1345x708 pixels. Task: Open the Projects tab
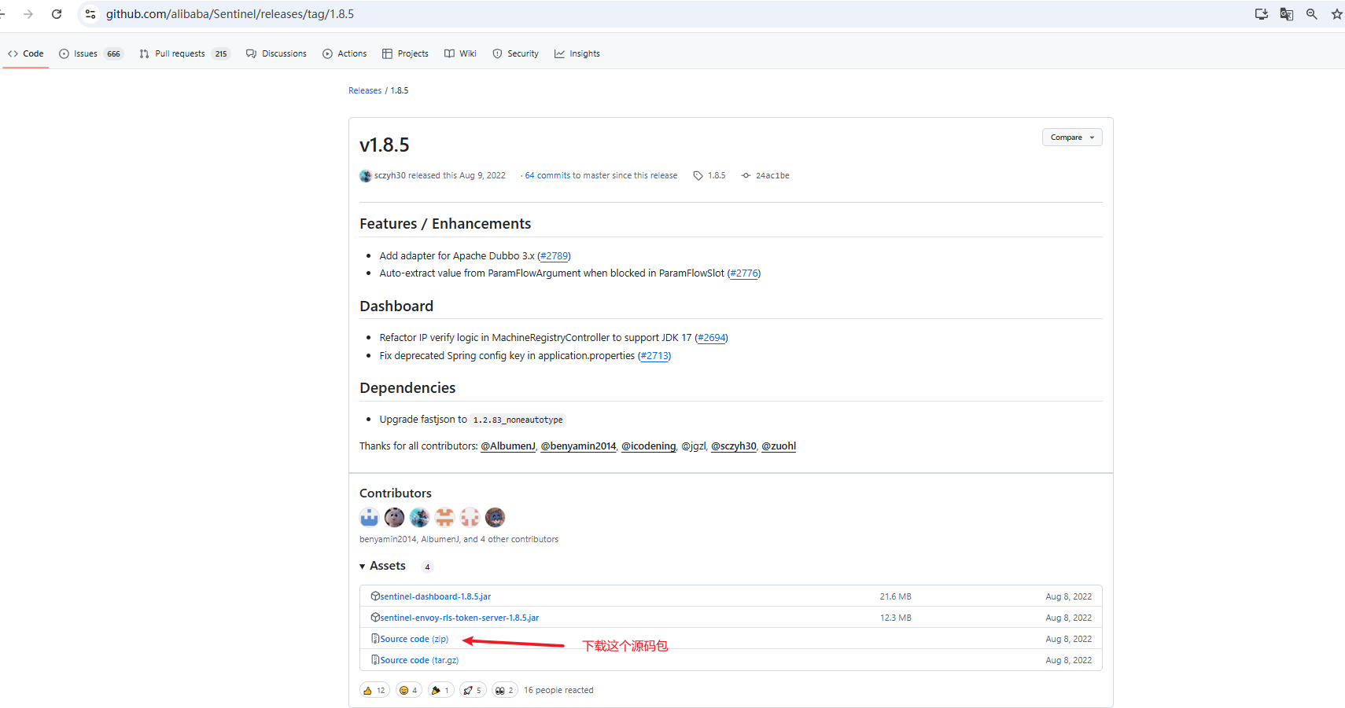(x=405, y=53)
